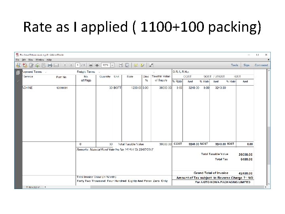The width and height of the screenshot is (285, 214).
Task: Click the Total Tax value 6480.00
Action: click(246, 159)
